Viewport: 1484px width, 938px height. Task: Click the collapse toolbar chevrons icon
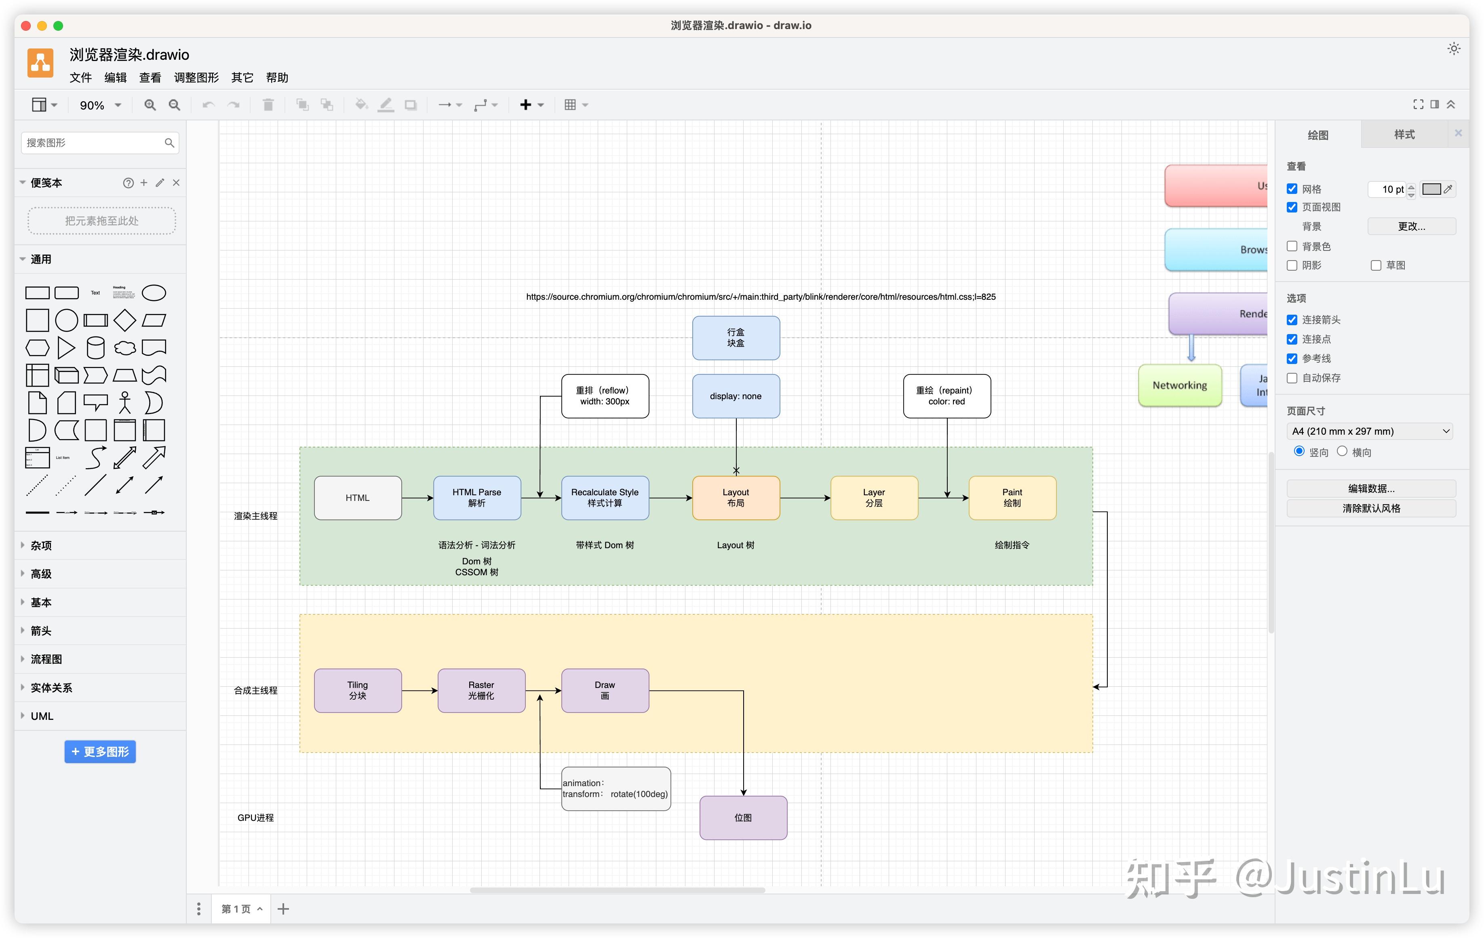pyautogui.click(x=1451, y=104)
